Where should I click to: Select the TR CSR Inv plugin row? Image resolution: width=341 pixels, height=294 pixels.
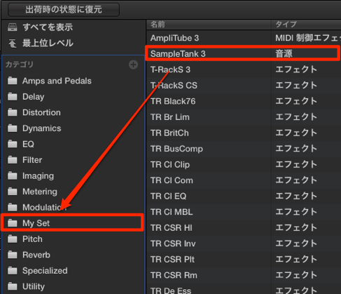pyautogui.click(x=244, y=243)
